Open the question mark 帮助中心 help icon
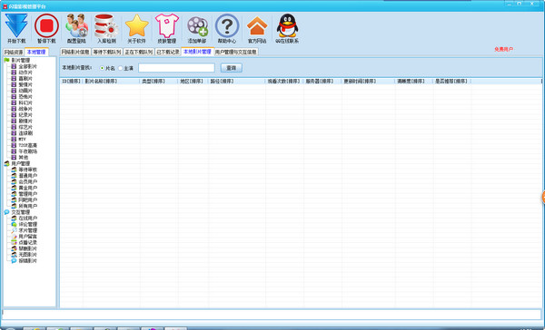Screen dimensions: 545x330 pyautogui.click(x=227, y=25)
